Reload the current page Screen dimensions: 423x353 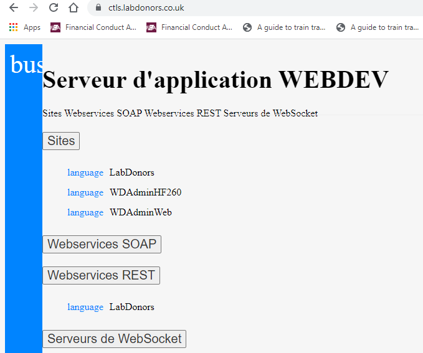54,7
